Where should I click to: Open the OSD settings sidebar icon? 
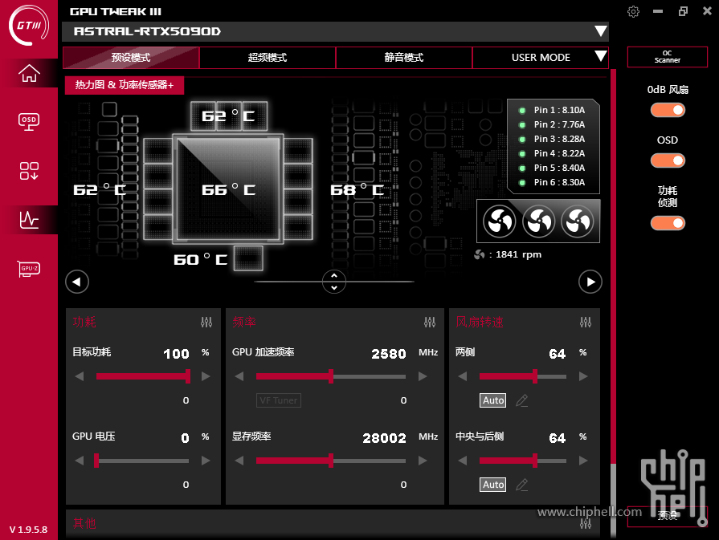[29, 121]
